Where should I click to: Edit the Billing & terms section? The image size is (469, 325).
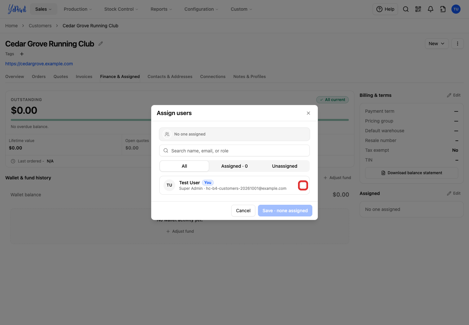[454, 95]
